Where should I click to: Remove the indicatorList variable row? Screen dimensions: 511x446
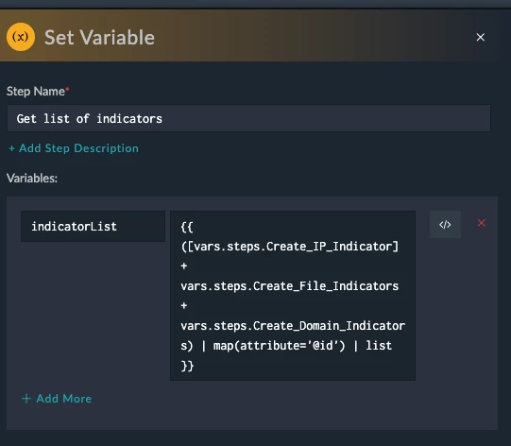pos(482,223)
